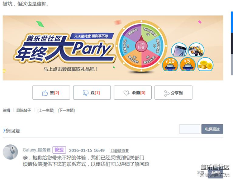Click the thumbs-down 踩 icon

(85, 93)
